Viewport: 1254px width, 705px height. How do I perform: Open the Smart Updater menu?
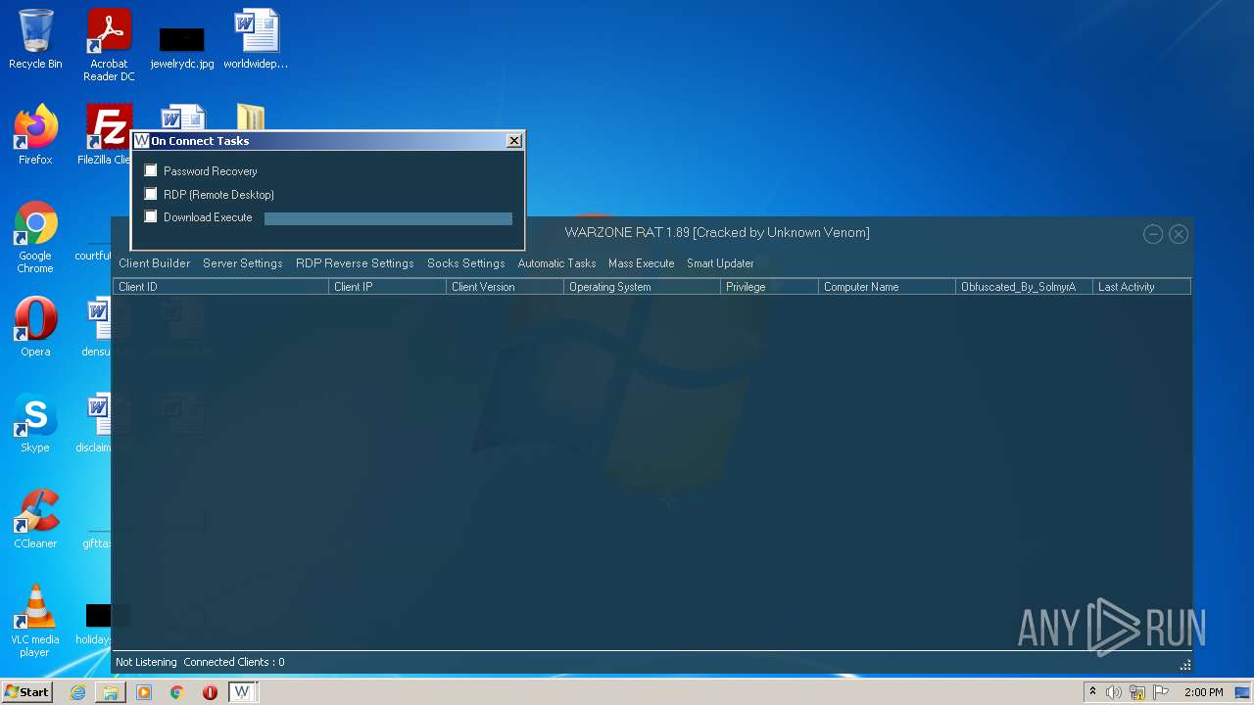(x=720, y=263)
